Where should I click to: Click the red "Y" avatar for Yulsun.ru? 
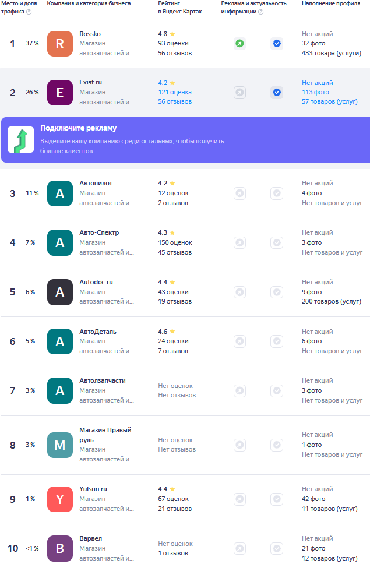[x=60, y=499]
